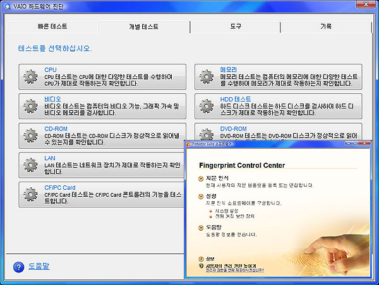The width and height of the screenshot is (379, 285).
Task: Click the LAN test gear icon
Action: click(x=30, y=165)
